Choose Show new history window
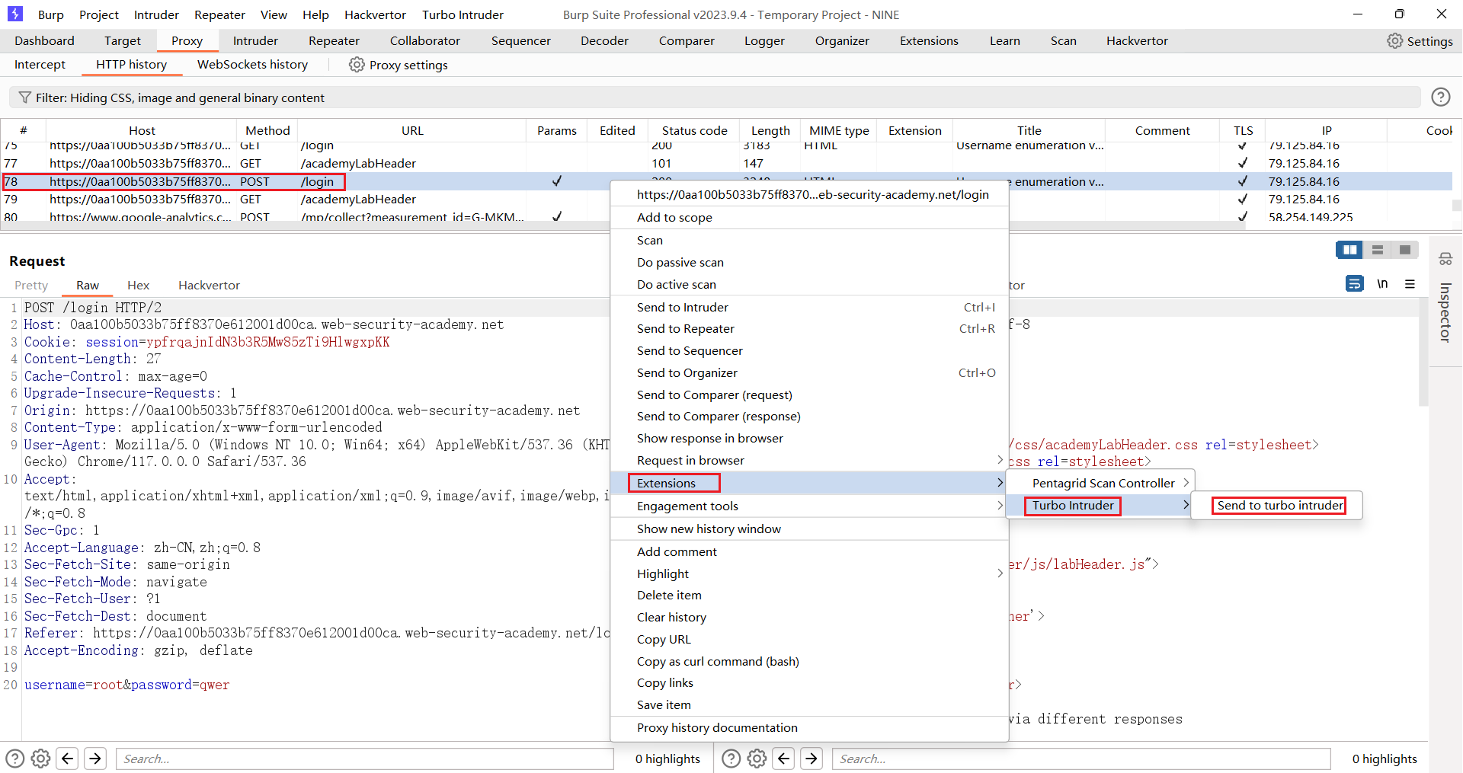Screen dimensions: 1463x773 pyautogui.click(x=809, y=529)
